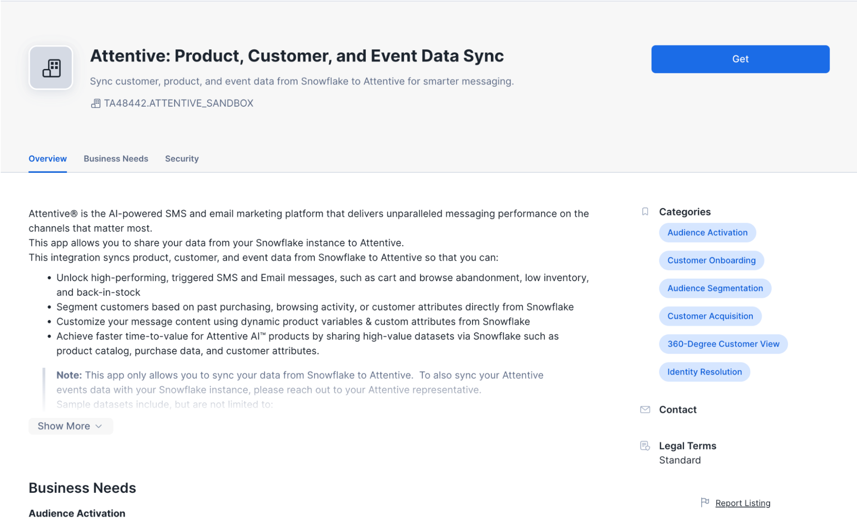The image size is (857, 522).
Task: Open the Report Listing link
Action: coord(743,503)
